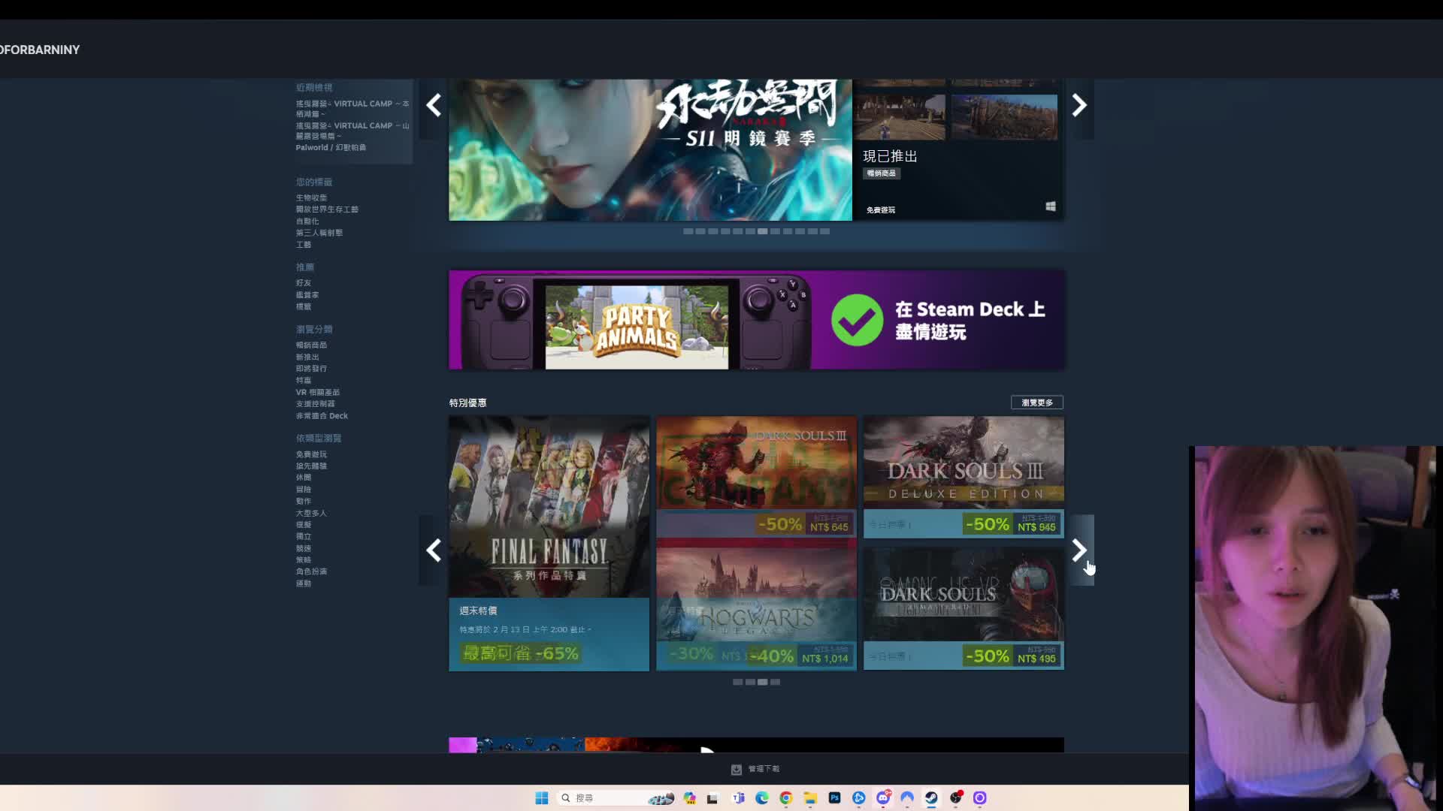The image size is (1443, 811).
Task: Switch to Discord in taskbar
Action: point(883,797)
